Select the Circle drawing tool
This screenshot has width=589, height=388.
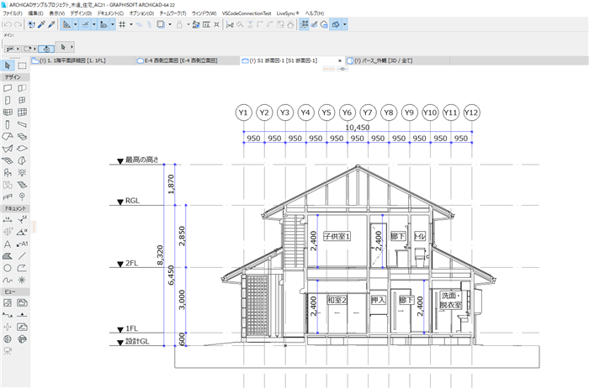pyautogui.click(x=8, y=268)
